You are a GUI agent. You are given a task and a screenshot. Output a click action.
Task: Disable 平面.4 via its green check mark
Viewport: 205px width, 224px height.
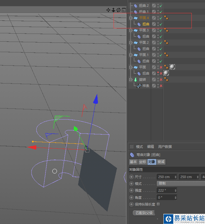(161, 18)
